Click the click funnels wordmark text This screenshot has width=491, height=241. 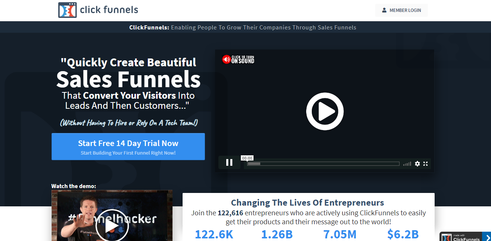[x=109, y=10]
